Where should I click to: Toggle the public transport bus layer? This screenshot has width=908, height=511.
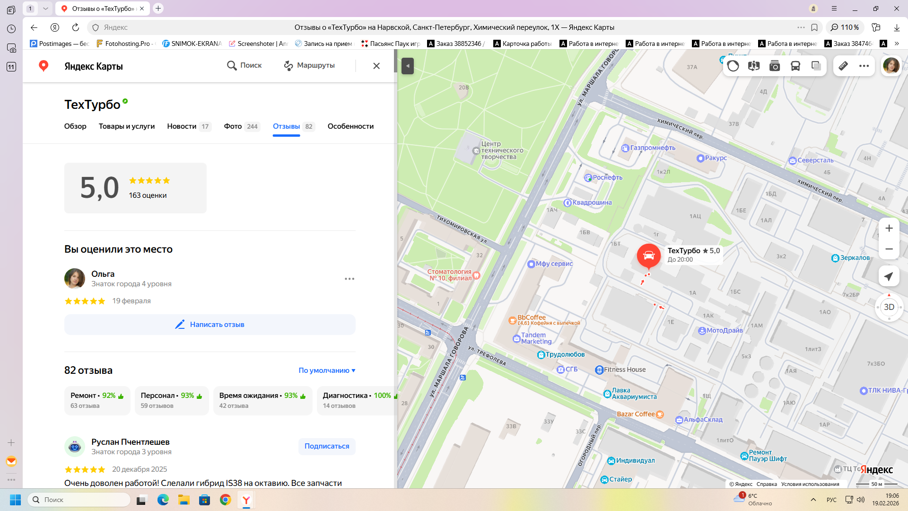[x=795, y=66]
